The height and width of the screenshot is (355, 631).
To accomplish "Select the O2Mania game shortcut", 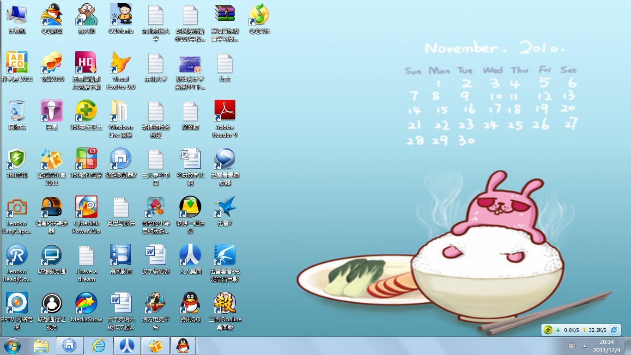I will 121,19.
